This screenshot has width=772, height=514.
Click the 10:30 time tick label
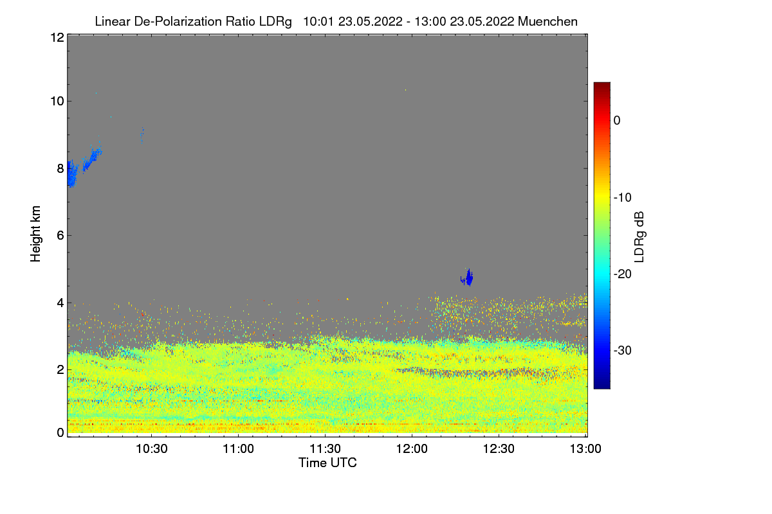click(x=152, y=448)
